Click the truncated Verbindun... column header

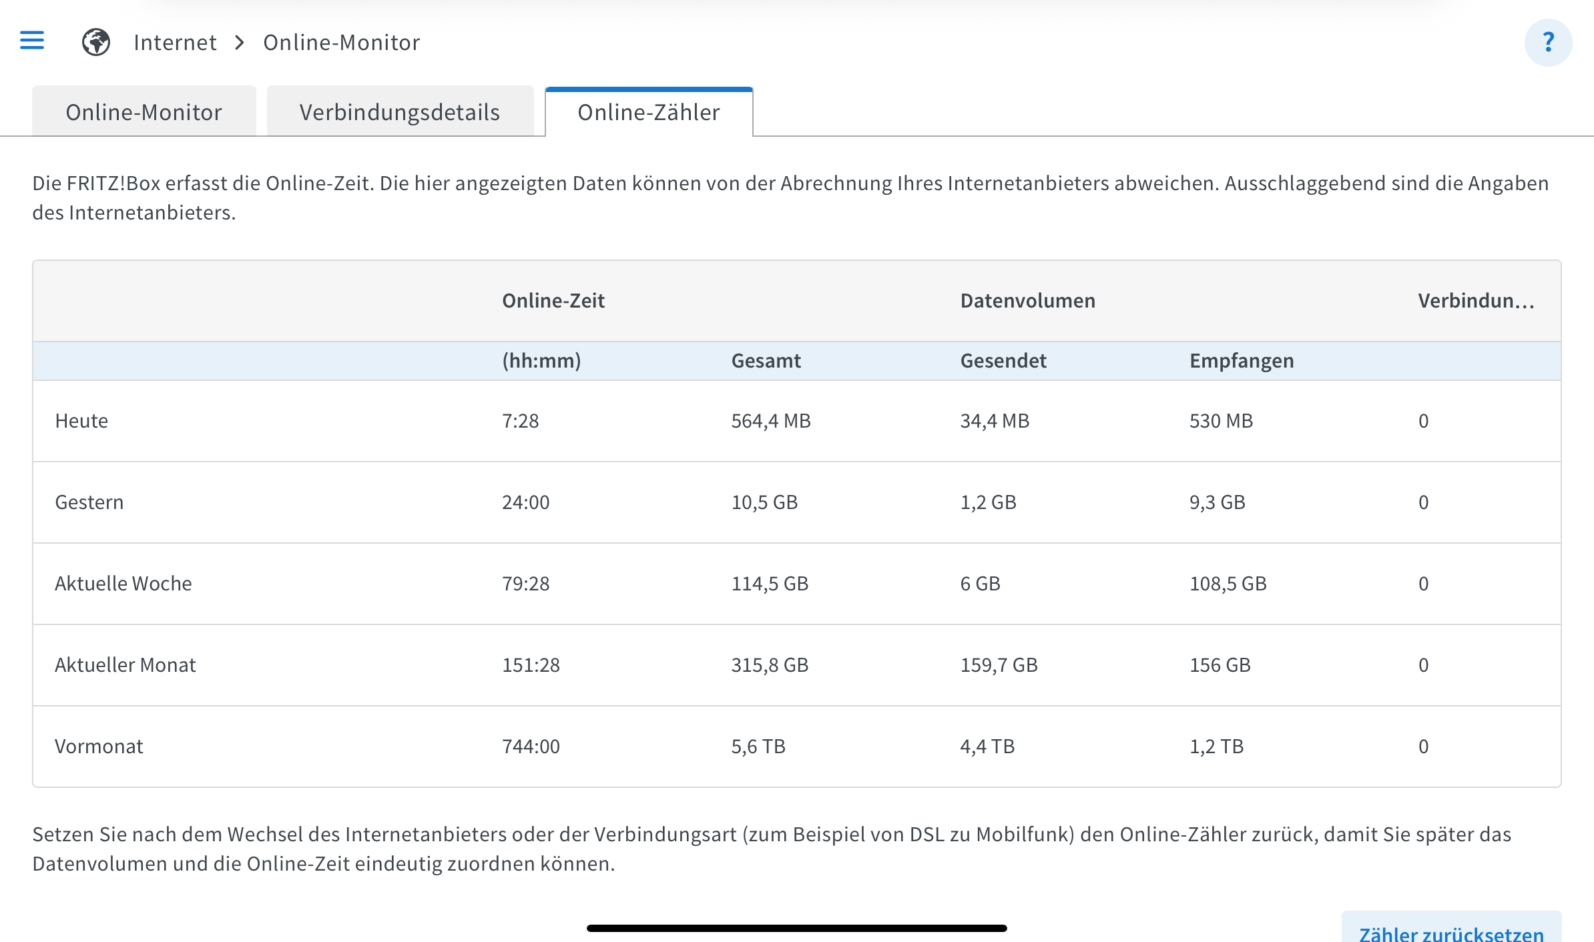pos(1476,301)
